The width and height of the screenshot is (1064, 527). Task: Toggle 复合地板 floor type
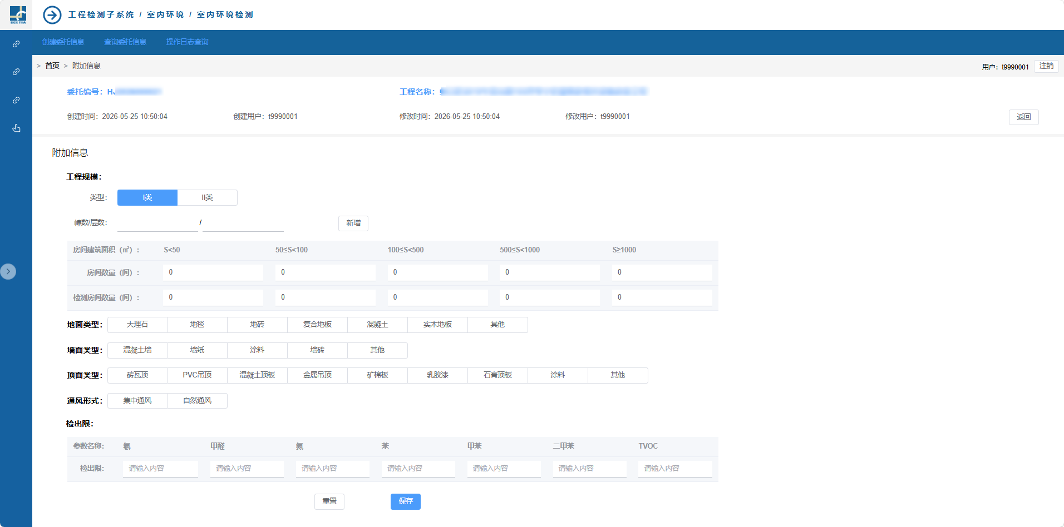click(318, 325)
